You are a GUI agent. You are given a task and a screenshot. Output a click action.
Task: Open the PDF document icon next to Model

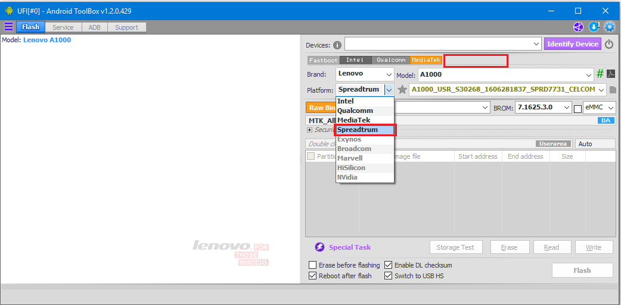[x=611, y=74]
